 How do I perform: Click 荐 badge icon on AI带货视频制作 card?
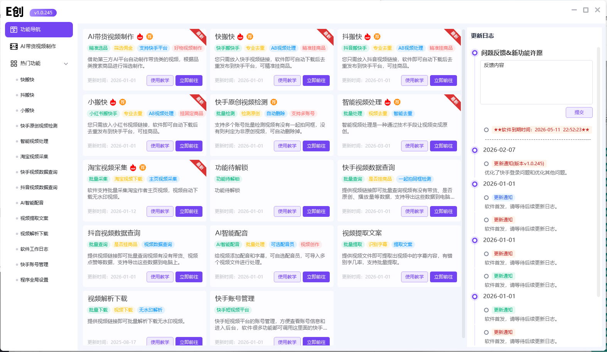pyautogui.click(x=150, y=37)
